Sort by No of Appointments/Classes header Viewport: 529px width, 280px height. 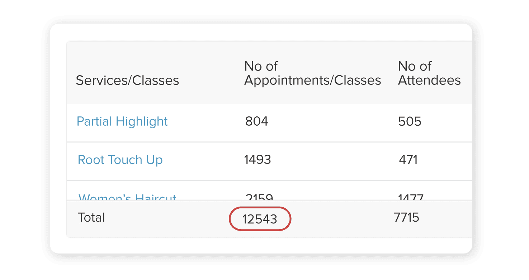[x=312, y=73]
